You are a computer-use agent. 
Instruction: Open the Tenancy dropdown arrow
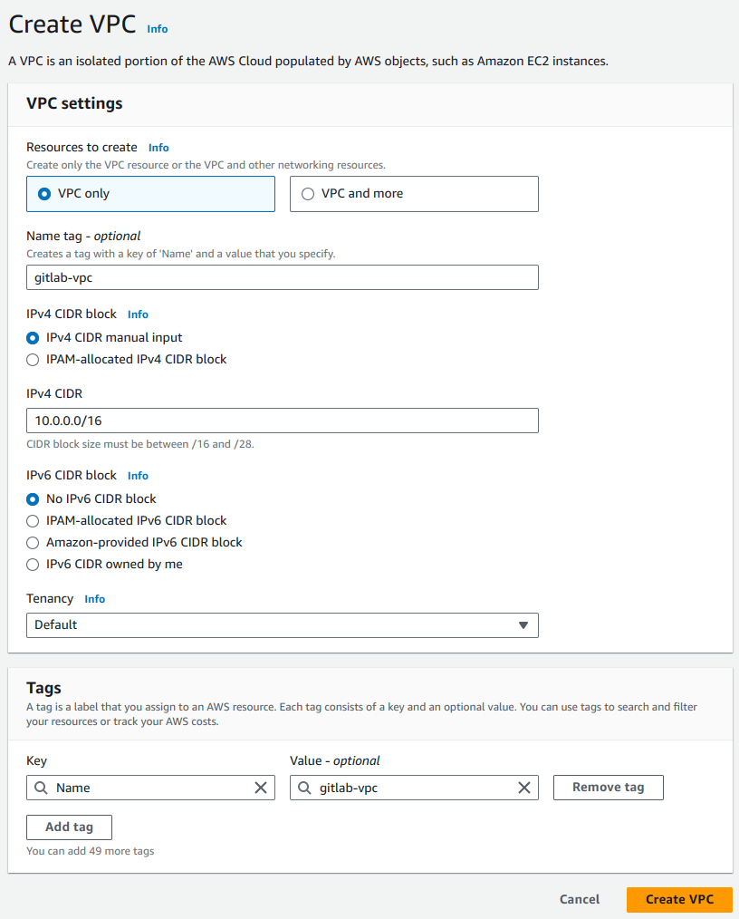(523, 624)
